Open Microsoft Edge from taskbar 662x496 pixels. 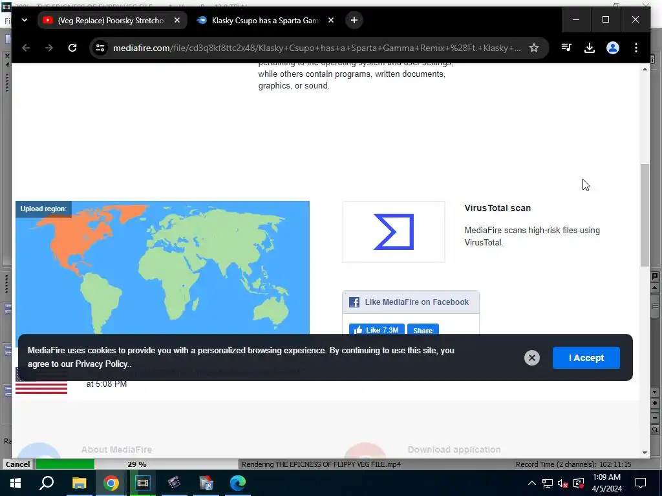pos(238,483)
